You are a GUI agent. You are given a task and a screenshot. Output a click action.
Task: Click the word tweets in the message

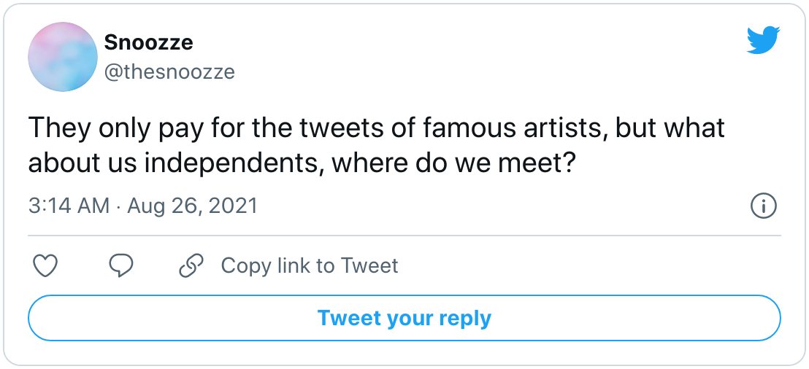click(340, 128)
